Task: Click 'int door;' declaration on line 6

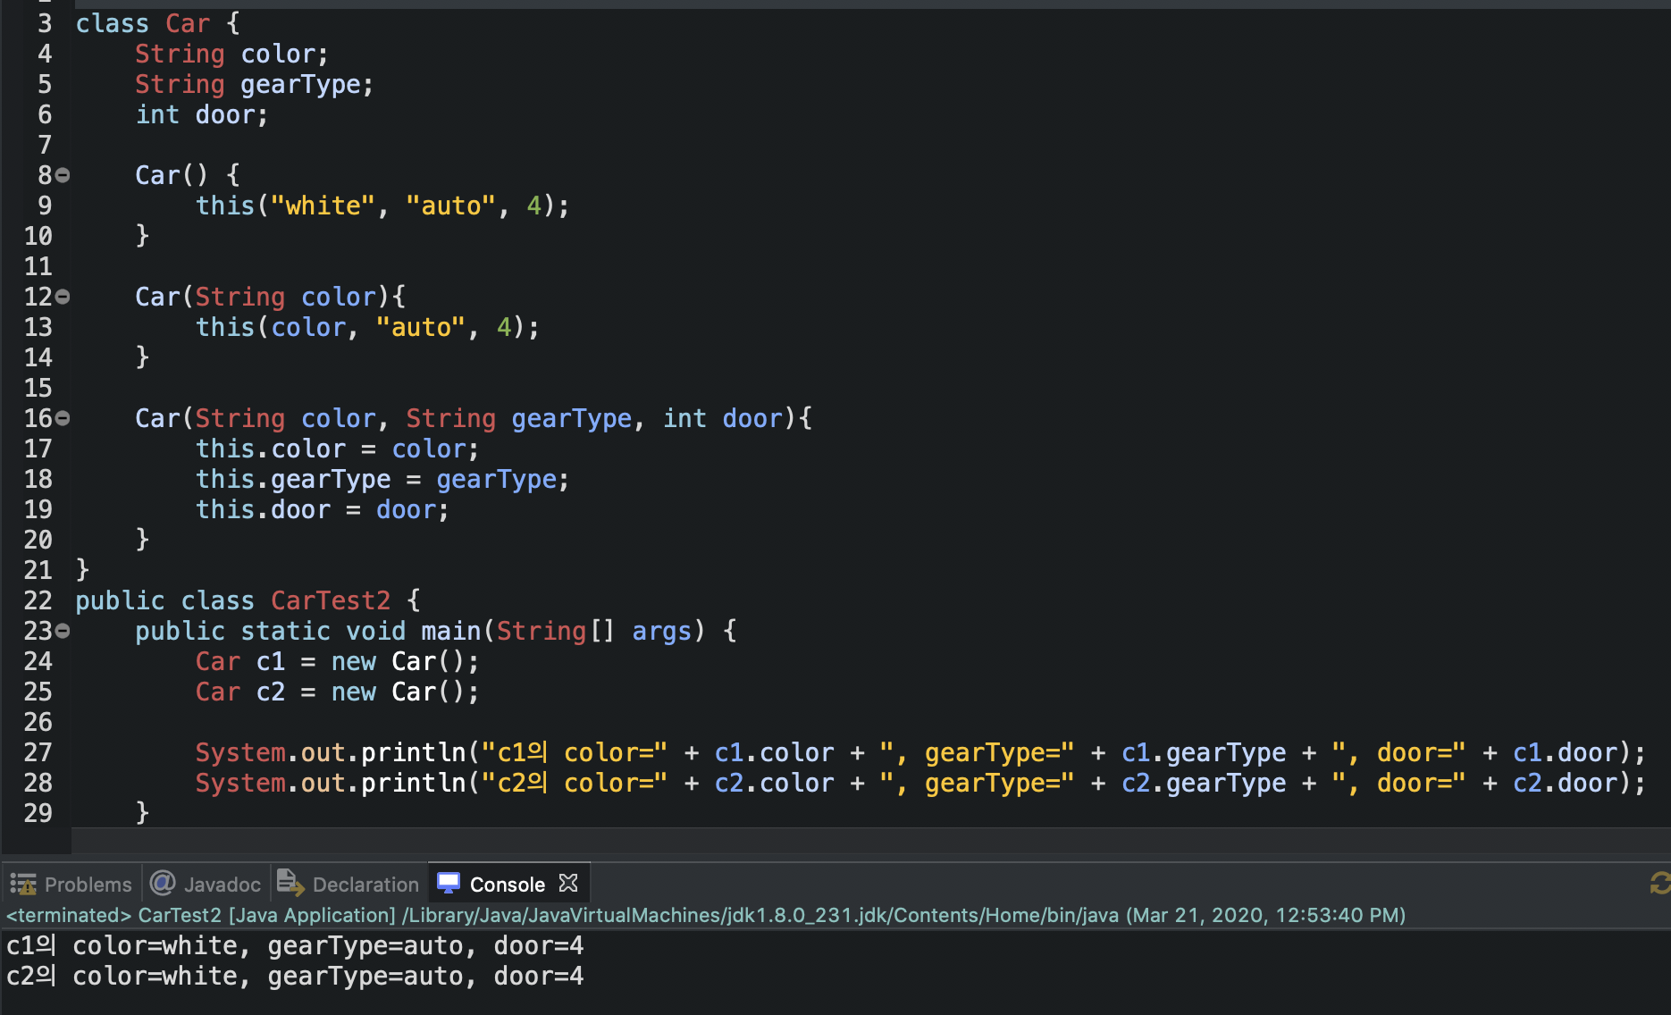Action: tap(201, 114)
